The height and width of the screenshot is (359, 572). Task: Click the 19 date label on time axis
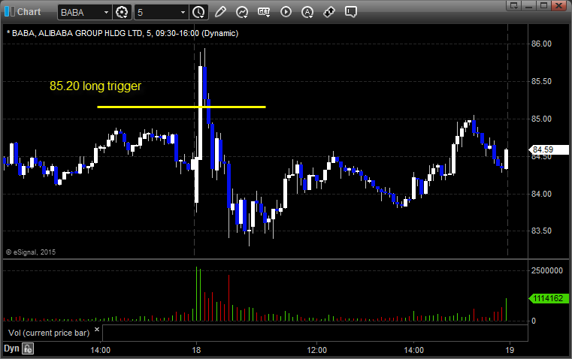coord(510,350)
